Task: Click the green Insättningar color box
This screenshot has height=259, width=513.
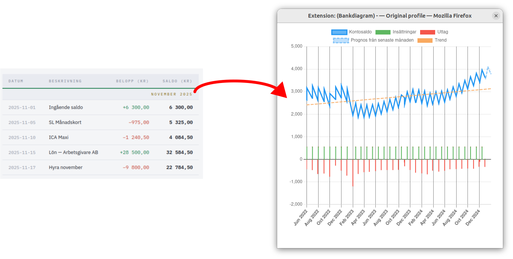Action: (x=383, y=32)
